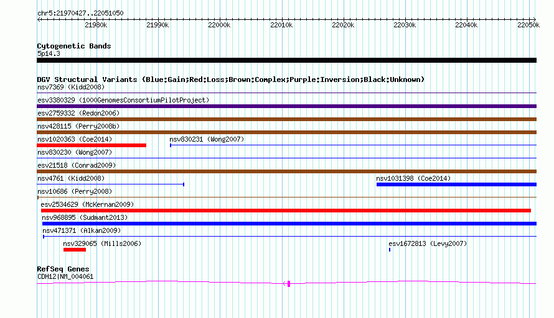Click the thin blue nsv830231 gain line
This screenshot has height=318, width=554.
click(x=354, y=145)
